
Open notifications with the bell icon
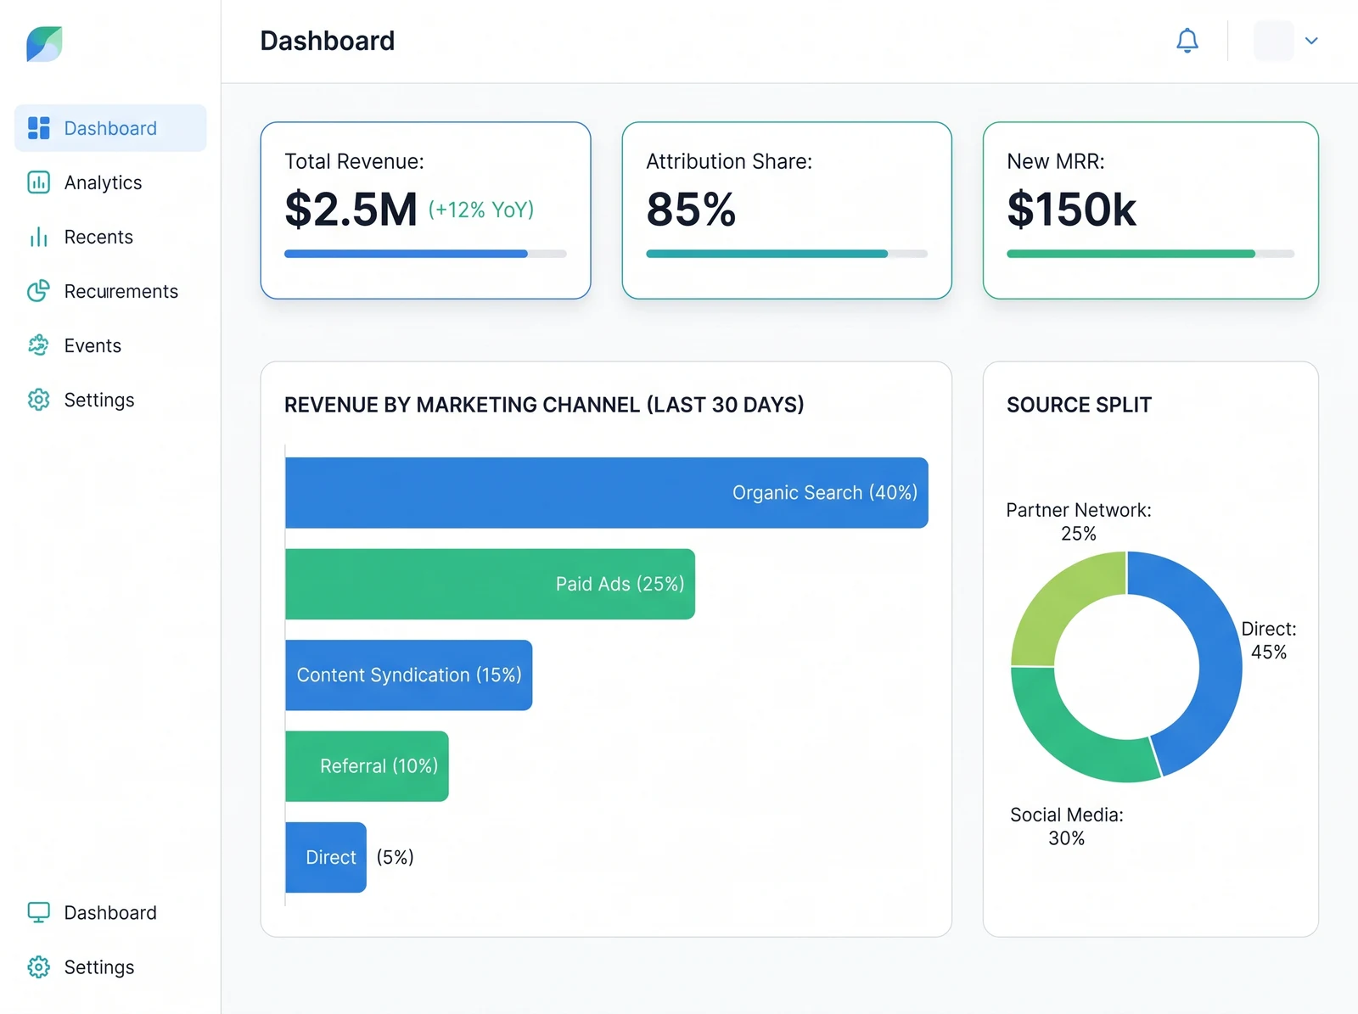click(x=1187, y=41)
